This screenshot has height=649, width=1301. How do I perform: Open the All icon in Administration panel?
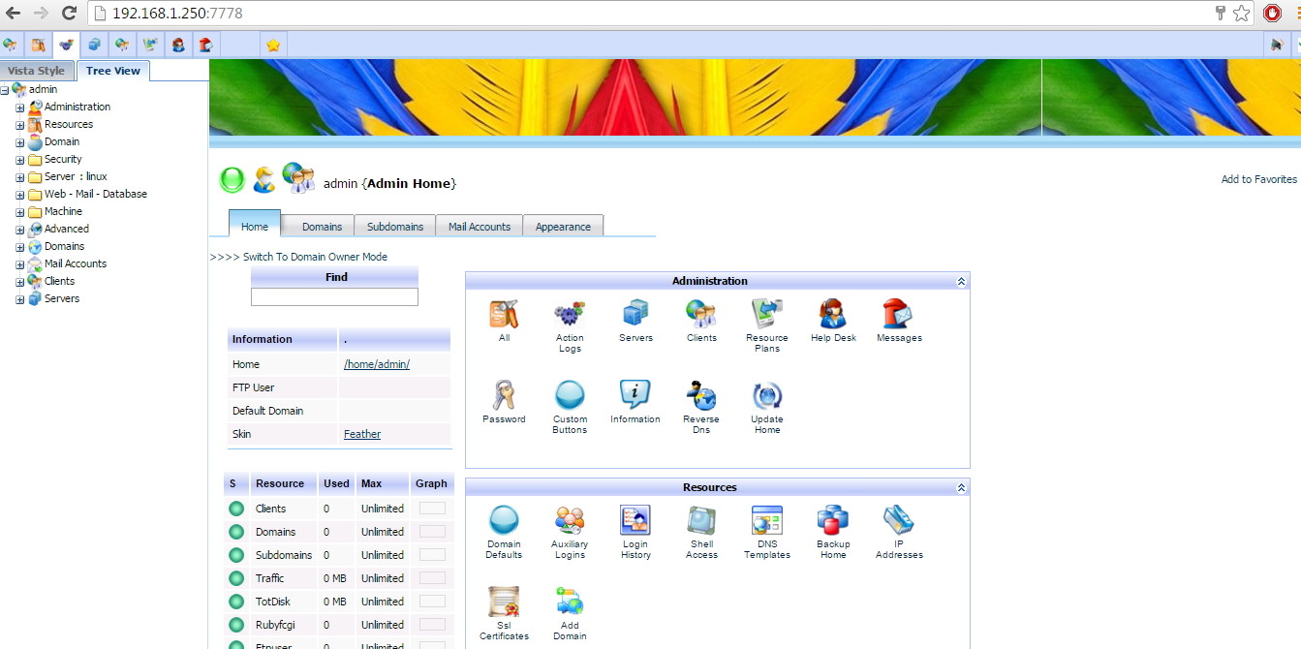504,314
